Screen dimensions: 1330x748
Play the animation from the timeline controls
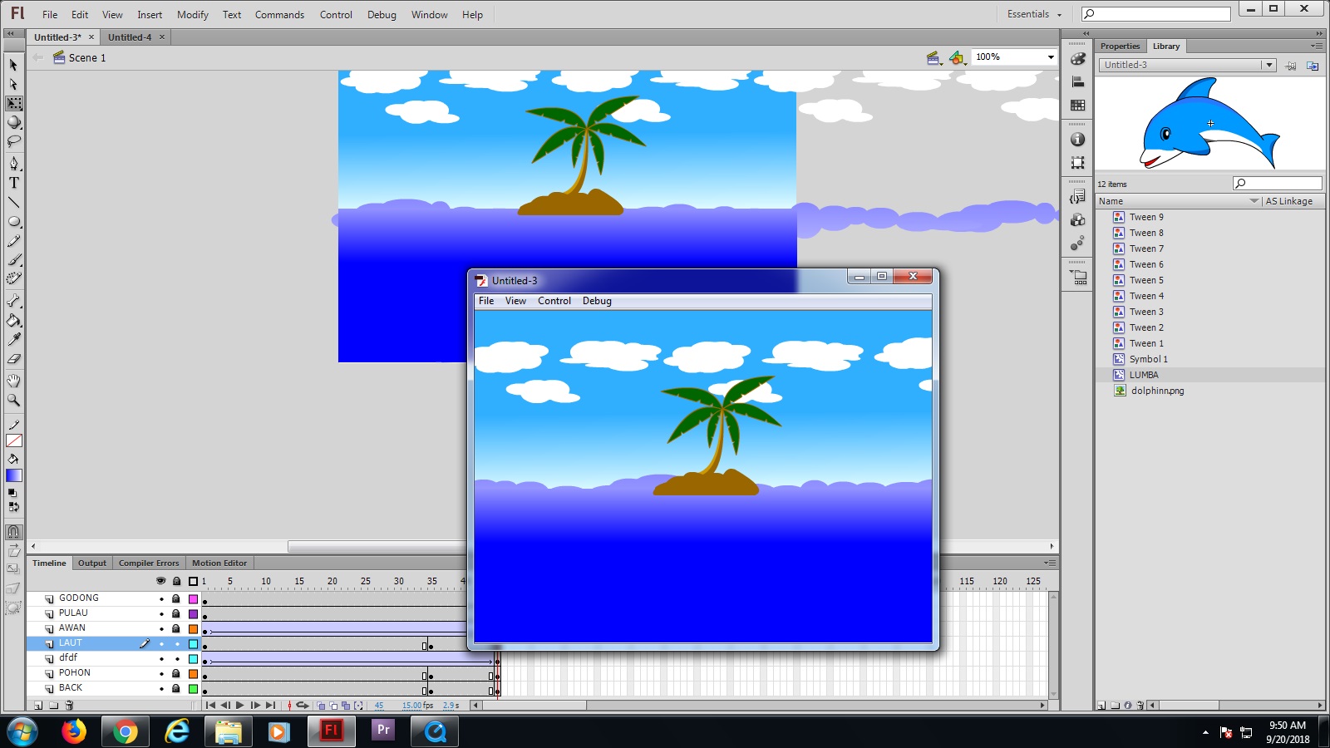pyautogui.click(x=240, y=705)
